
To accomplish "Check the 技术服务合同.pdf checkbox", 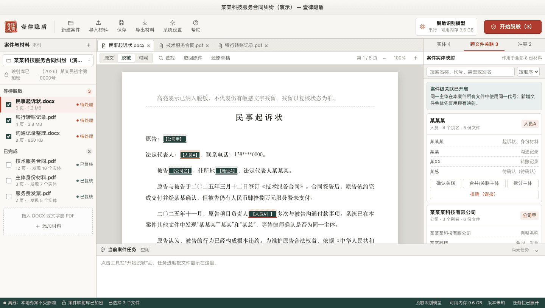I will click(9, 165).
